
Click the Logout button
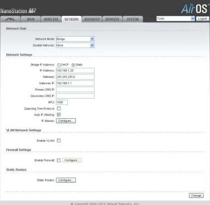click(203, 19)
